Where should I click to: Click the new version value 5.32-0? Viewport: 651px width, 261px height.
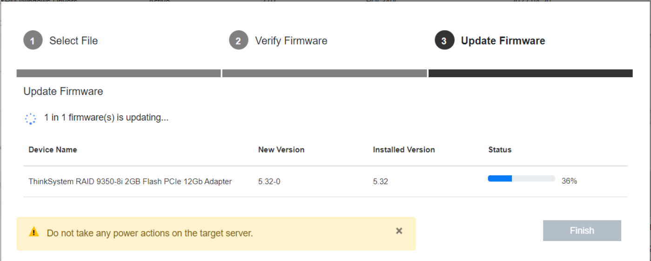point(269,181)
